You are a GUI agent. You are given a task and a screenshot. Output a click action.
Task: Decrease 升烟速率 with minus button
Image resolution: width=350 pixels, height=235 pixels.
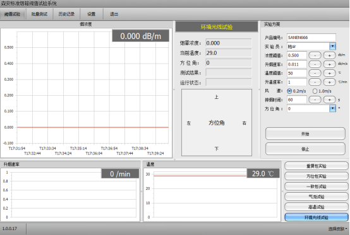pos(315,64)
